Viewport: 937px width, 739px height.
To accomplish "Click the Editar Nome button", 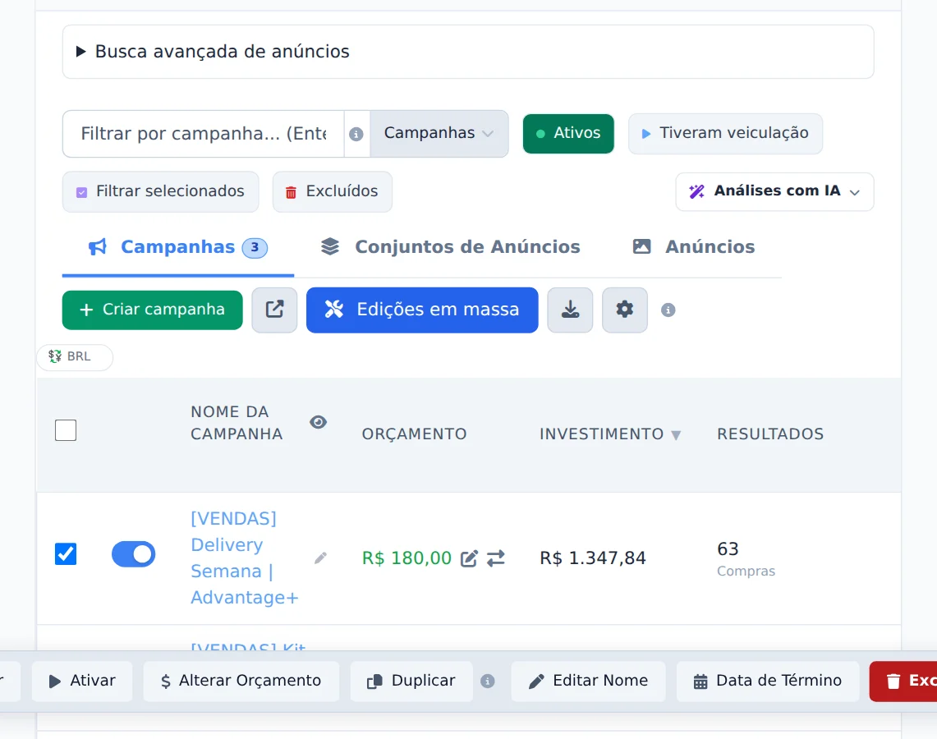I will pyautogui.click(x=589, y=681).
